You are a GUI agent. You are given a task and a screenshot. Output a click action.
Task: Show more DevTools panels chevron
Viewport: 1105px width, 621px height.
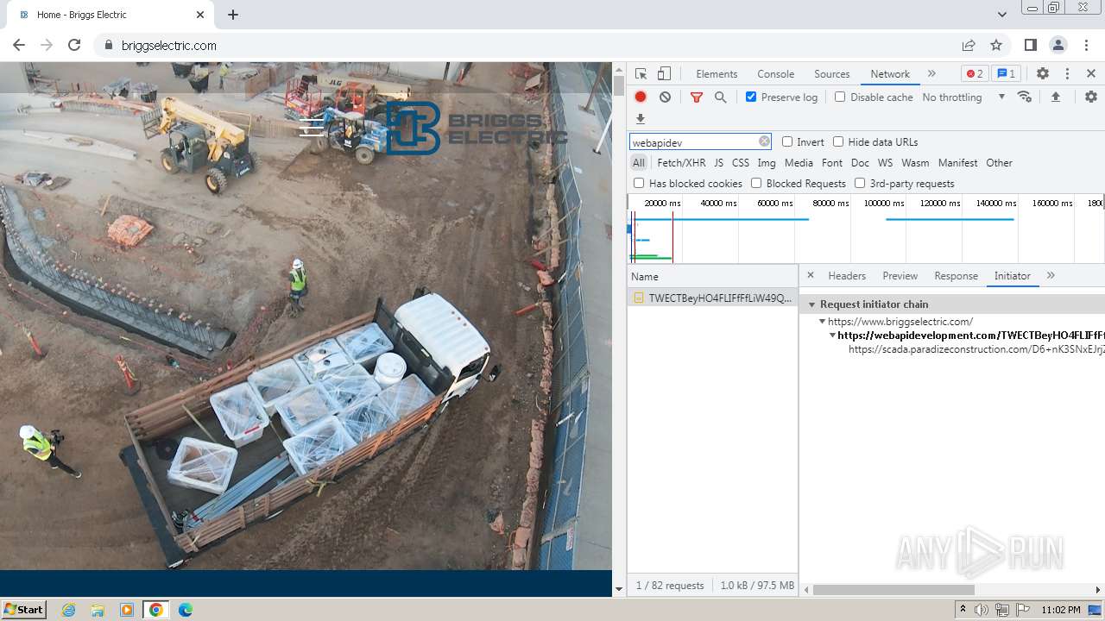[x=931, y=73]
